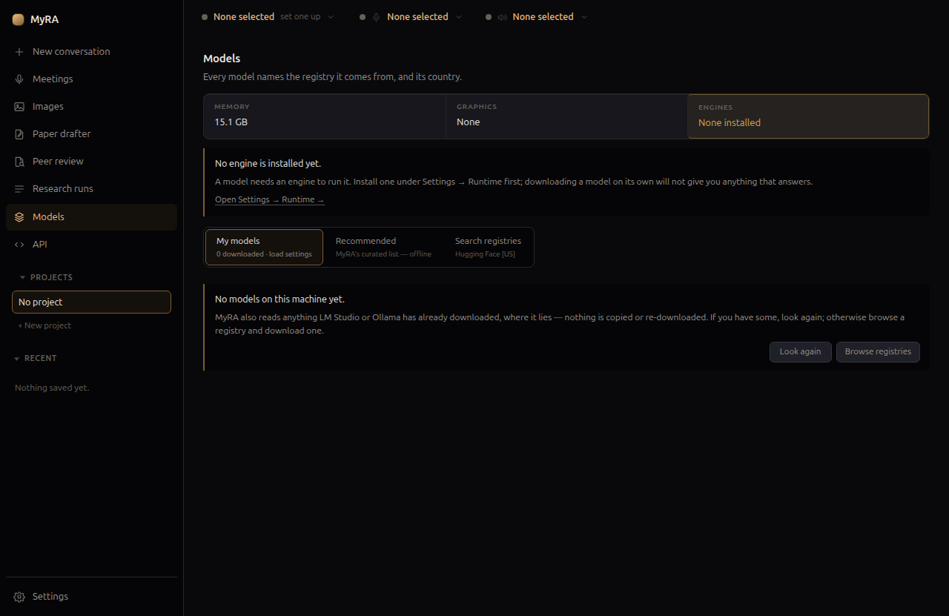Image resolution: width=949 pixels, height=616 pixels.
Task: Select the No project entry
Action: (x=91, y=302)
